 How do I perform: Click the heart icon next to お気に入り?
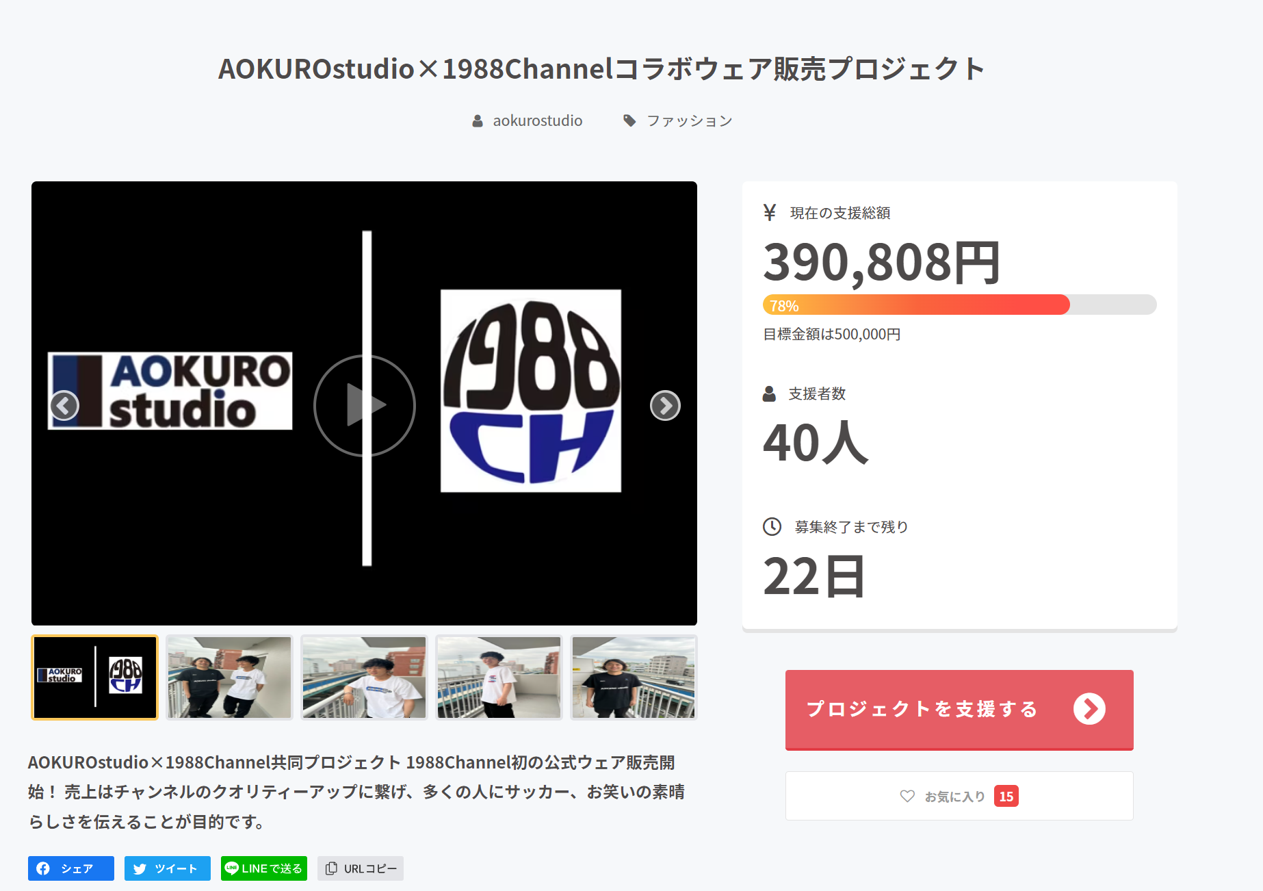pyautogui.click(x=907, y=796)
